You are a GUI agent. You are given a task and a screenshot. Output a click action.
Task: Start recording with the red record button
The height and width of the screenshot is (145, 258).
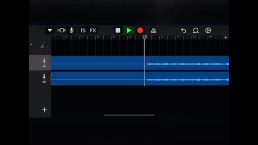click(140, 30)
